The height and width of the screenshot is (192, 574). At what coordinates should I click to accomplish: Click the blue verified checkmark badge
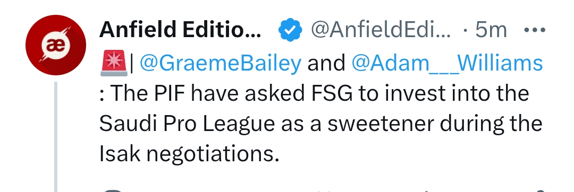tap(290, 30)
